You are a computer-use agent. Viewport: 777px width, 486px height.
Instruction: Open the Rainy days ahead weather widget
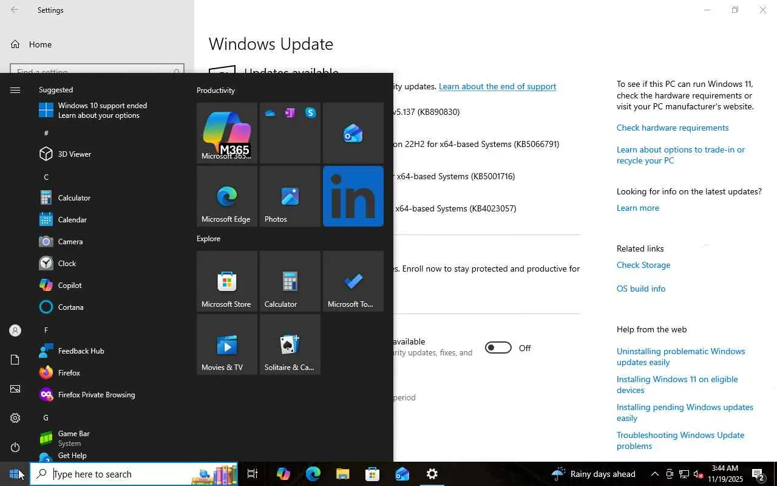pos(593,474)
